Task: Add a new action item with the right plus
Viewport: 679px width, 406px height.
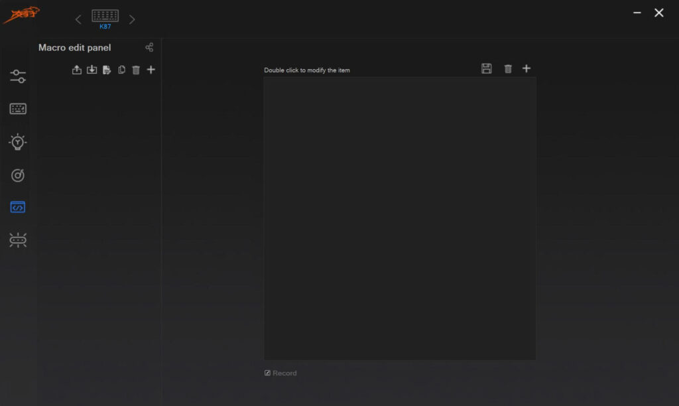Action: tap(526, 68)
